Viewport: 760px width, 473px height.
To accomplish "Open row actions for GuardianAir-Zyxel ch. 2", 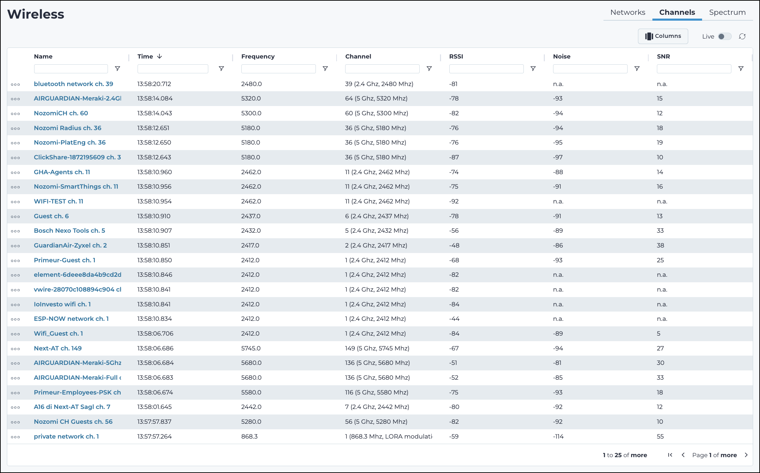I will [x=16, y=246].
